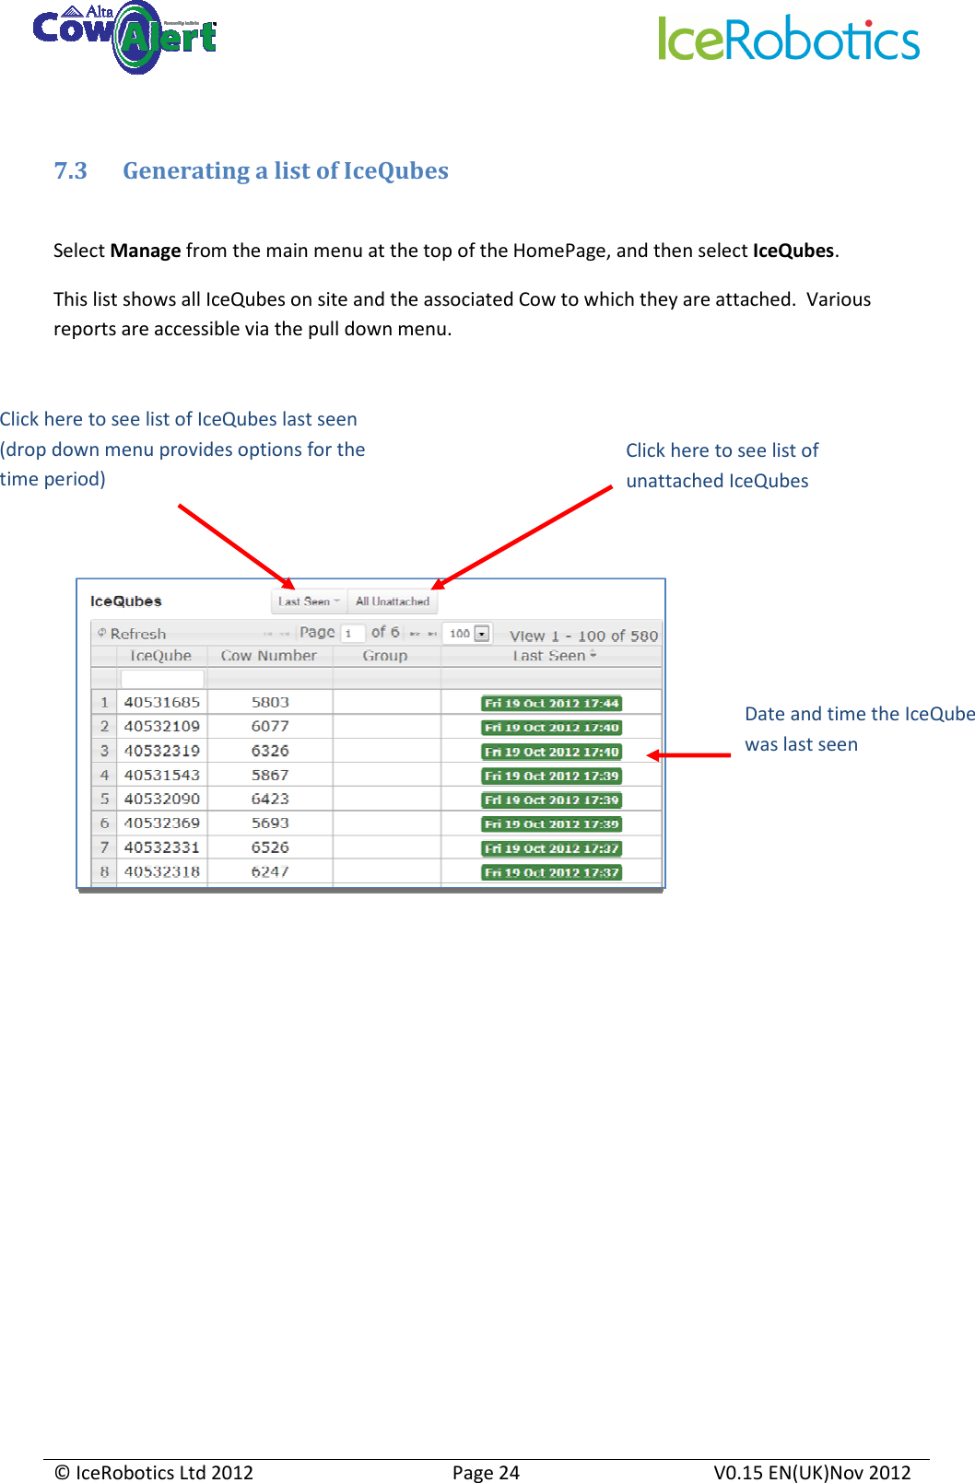Click the 17:44 last seen badge

pos(552,704)
